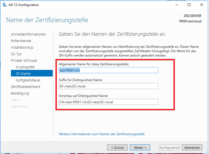This screenshot has width=209, height=154.
Task: Open the ZS-Typ step
Action: coord(16,54)
